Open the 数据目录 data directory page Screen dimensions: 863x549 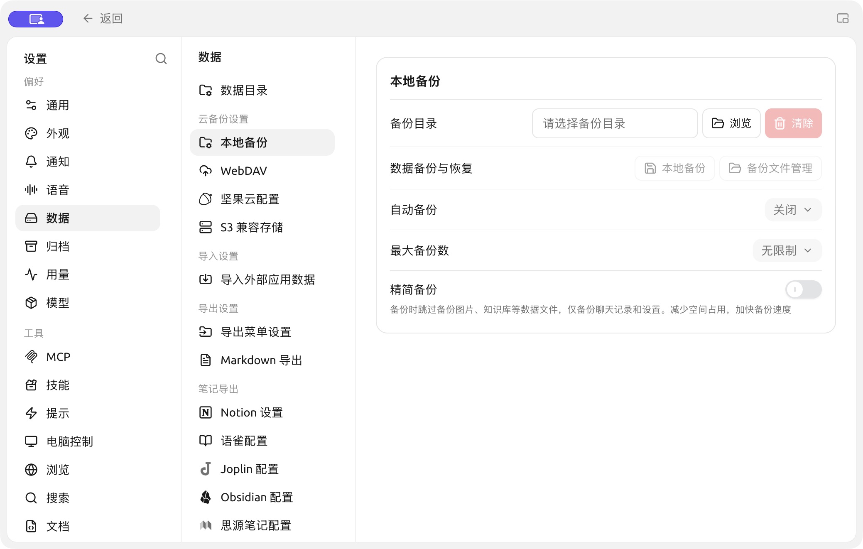[x=262, y=90]
